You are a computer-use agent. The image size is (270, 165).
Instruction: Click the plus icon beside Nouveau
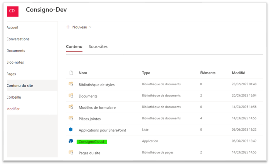click(x=68, y=27)
